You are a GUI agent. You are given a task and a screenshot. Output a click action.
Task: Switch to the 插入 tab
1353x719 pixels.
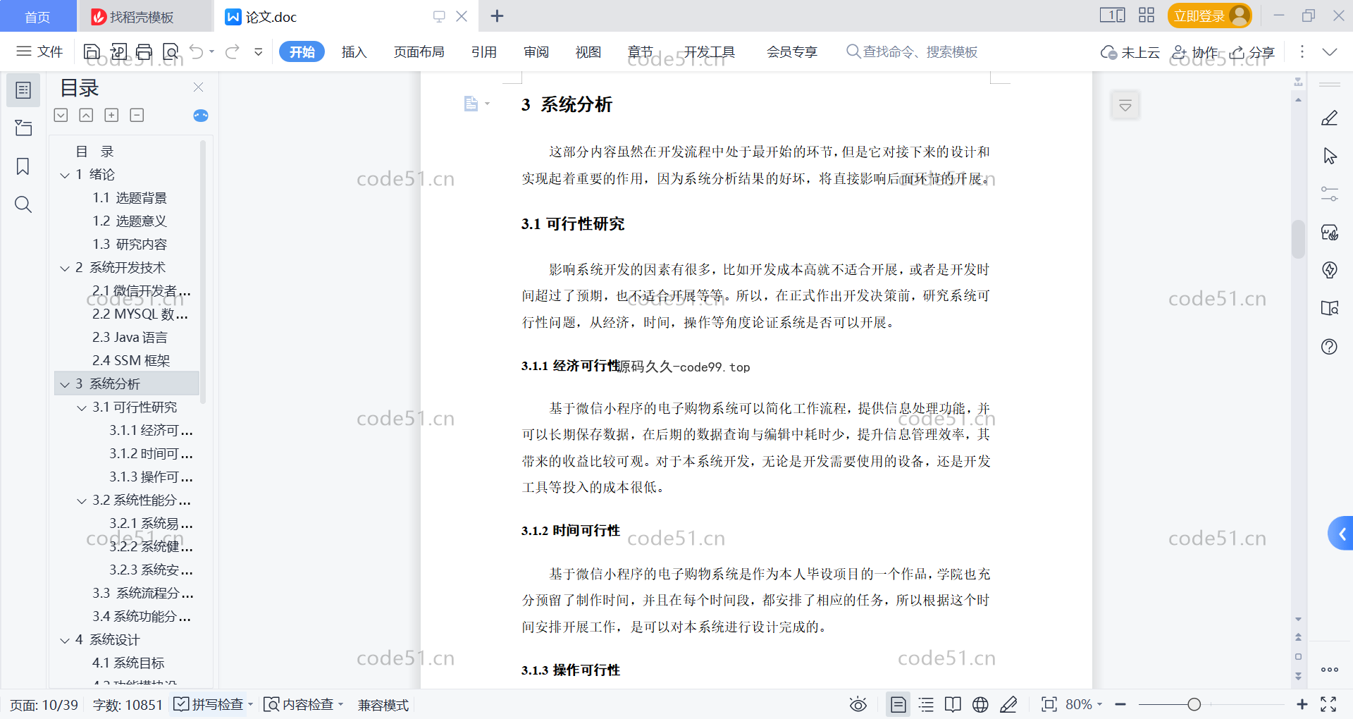pos(354,51)
